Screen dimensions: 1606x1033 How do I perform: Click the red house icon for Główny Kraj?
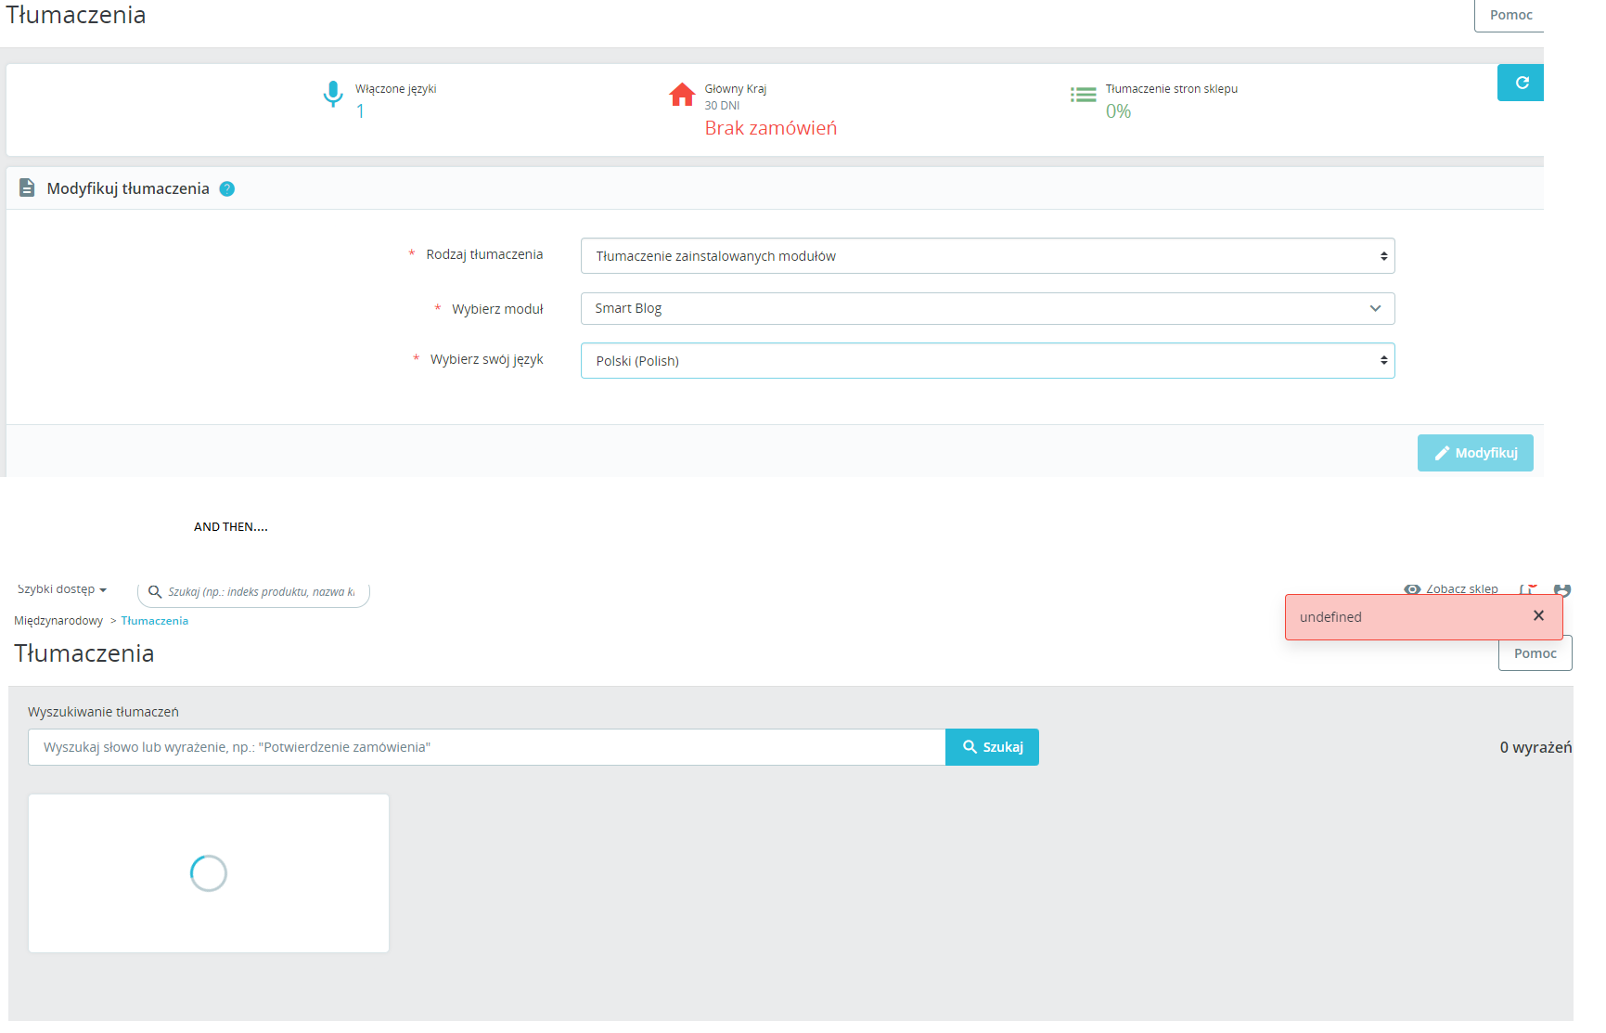[x=682, y=95]
